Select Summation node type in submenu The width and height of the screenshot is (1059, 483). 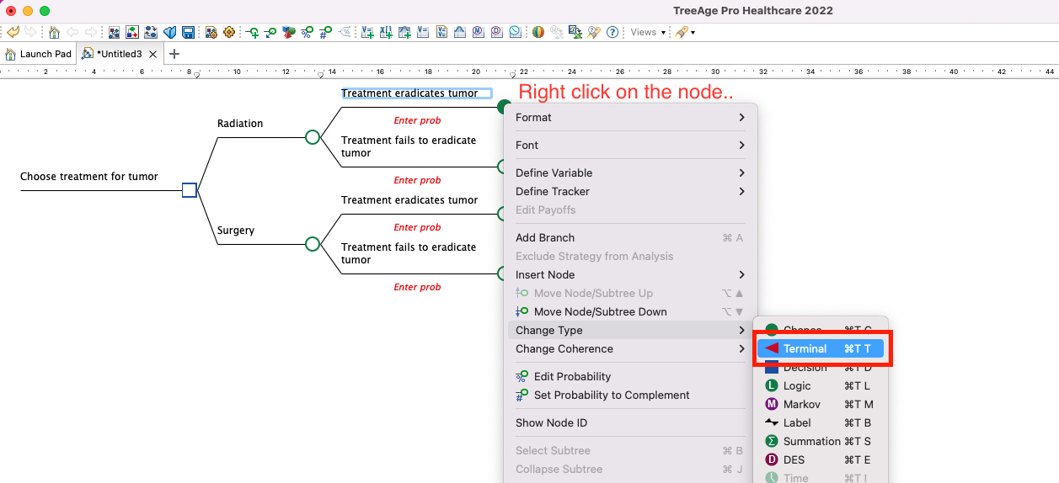(821, 441)
